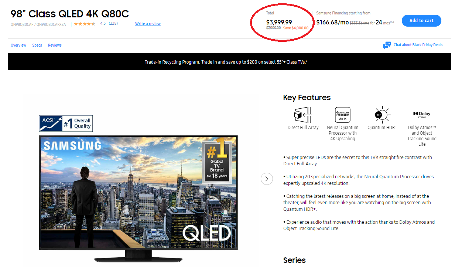Click the Direct Full Array feature icon
Image resolution: width=455 pixels, height=267 pixels.
[303, 115]
